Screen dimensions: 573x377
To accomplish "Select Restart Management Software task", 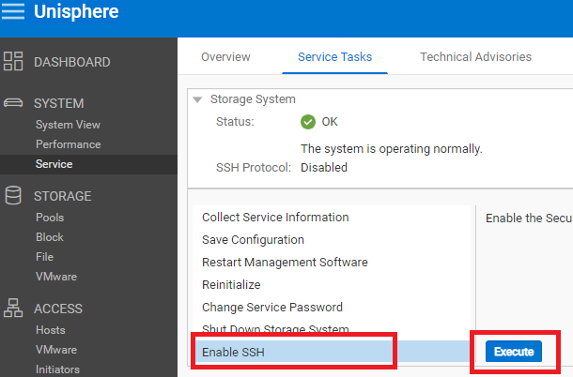I will click(x=285, y=262).
